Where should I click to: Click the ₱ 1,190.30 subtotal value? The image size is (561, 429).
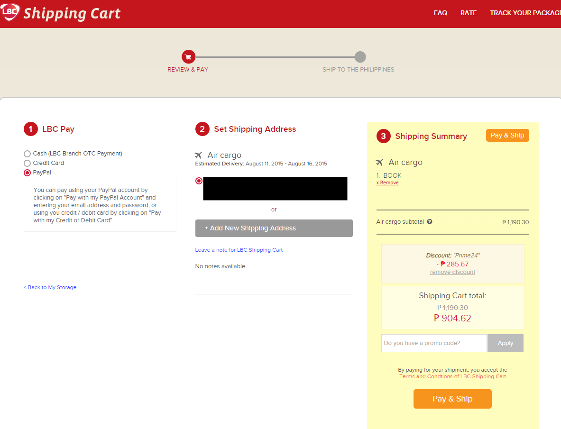[515, 222]
